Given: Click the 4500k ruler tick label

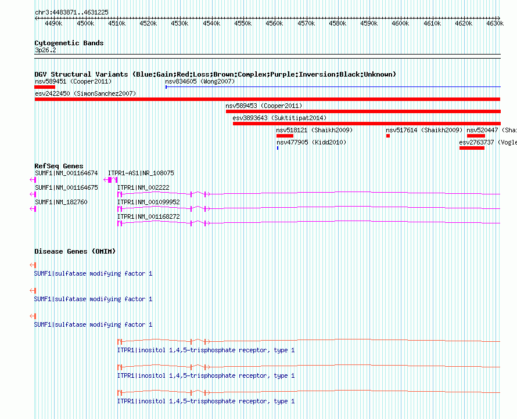Looking at the screenshot, I should click(x=85, y=23).
